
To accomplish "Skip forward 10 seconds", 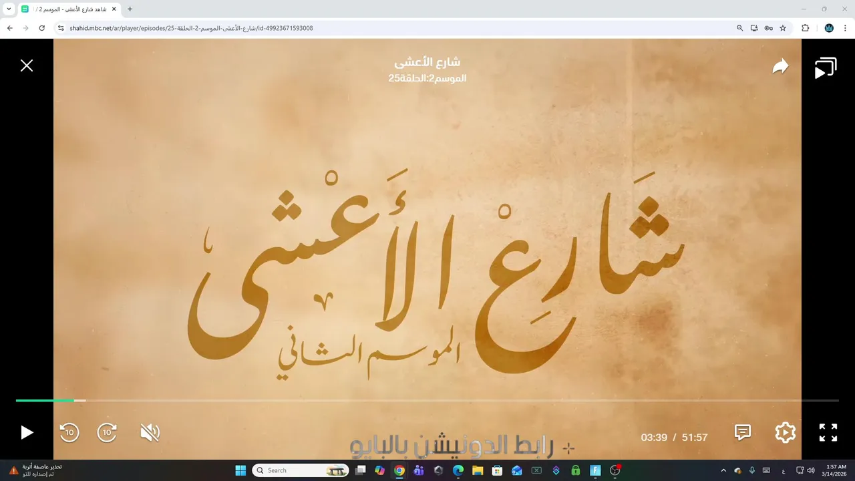I will (x=108, y=432).
